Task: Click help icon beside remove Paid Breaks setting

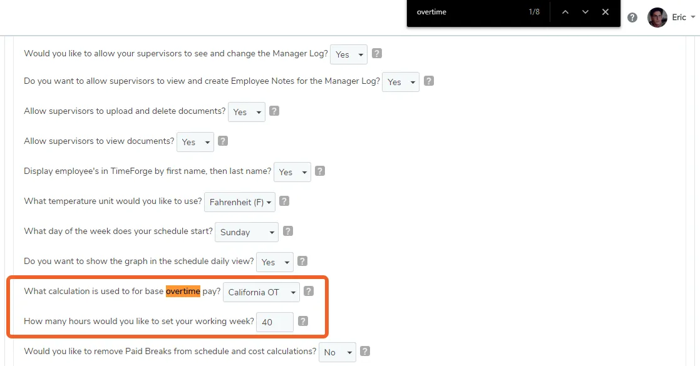Action: click(x=365, y=351)
